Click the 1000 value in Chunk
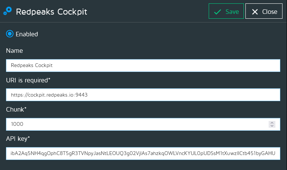The width and height of the screenshot is (287, 170). (x=17, y=124)
